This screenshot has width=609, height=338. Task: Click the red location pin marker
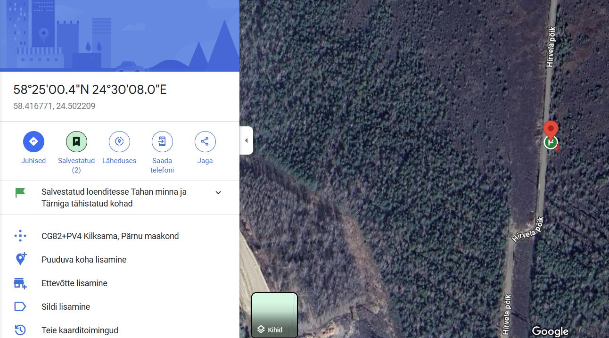click(551, 130)
